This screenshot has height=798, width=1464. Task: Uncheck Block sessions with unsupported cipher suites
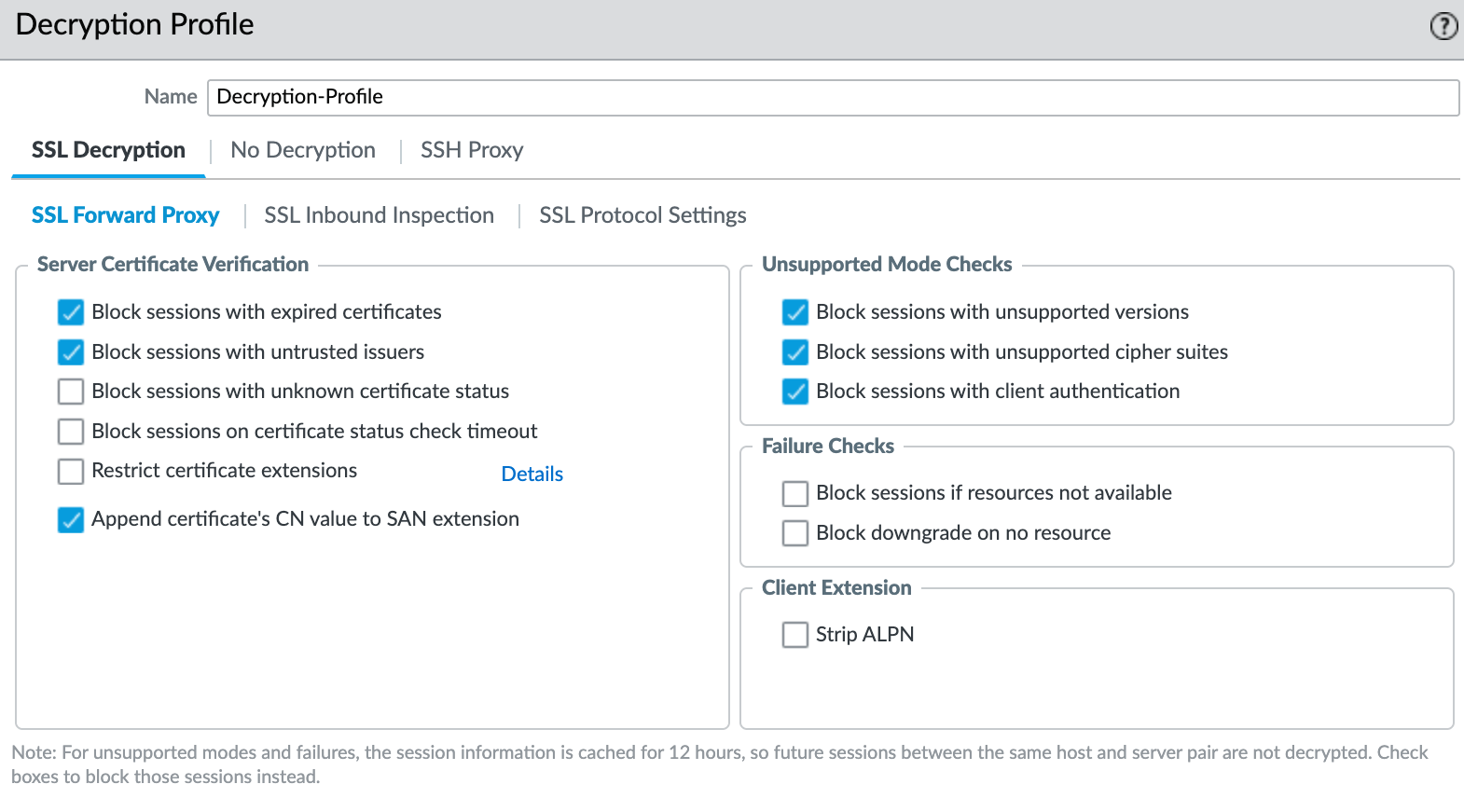coord(795,352)
